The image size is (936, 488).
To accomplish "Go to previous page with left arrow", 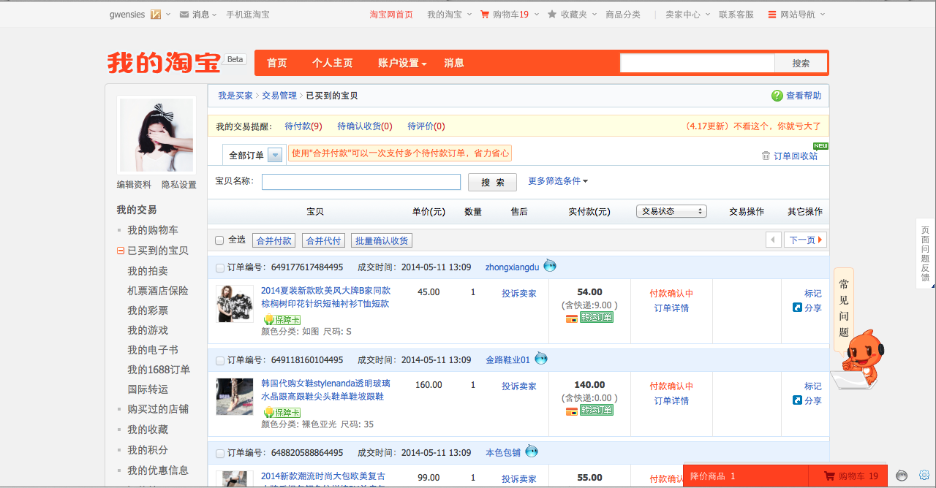I will click(x=774, y=240).
